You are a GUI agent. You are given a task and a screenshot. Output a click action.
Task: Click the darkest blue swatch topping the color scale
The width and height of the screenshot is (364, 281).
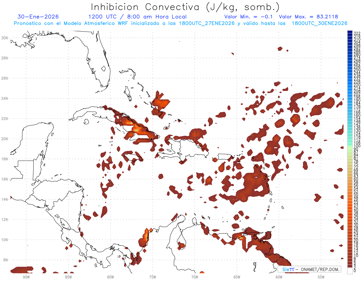(350, 32)
